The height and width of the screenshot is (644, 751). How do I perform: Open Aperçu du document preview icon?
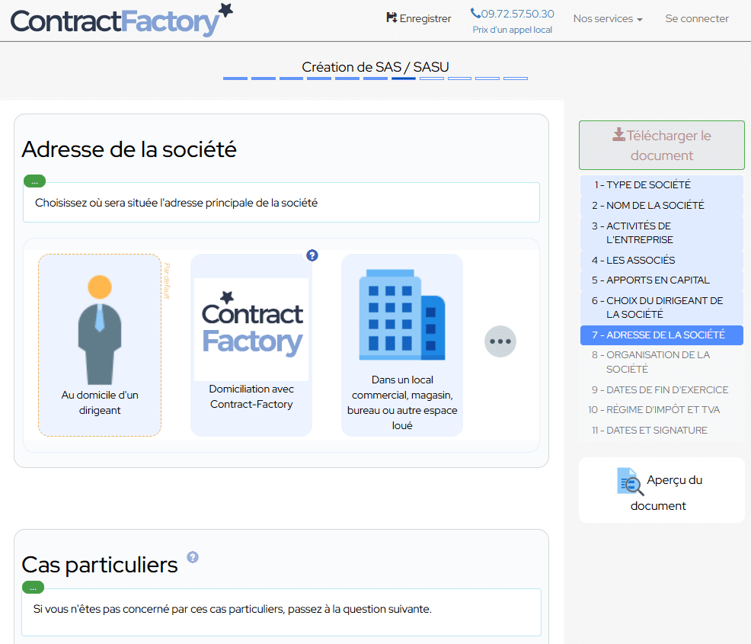pos(630,482)
